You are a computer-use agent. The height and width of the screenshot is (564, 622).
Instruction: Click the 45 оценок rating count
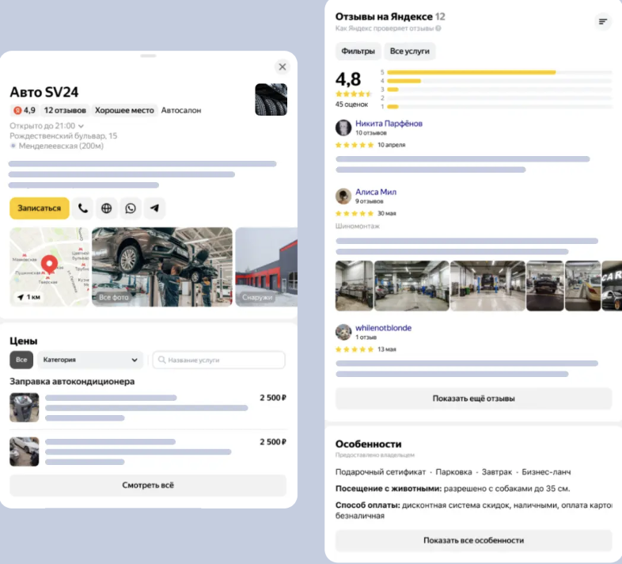(x=351, y=105)
